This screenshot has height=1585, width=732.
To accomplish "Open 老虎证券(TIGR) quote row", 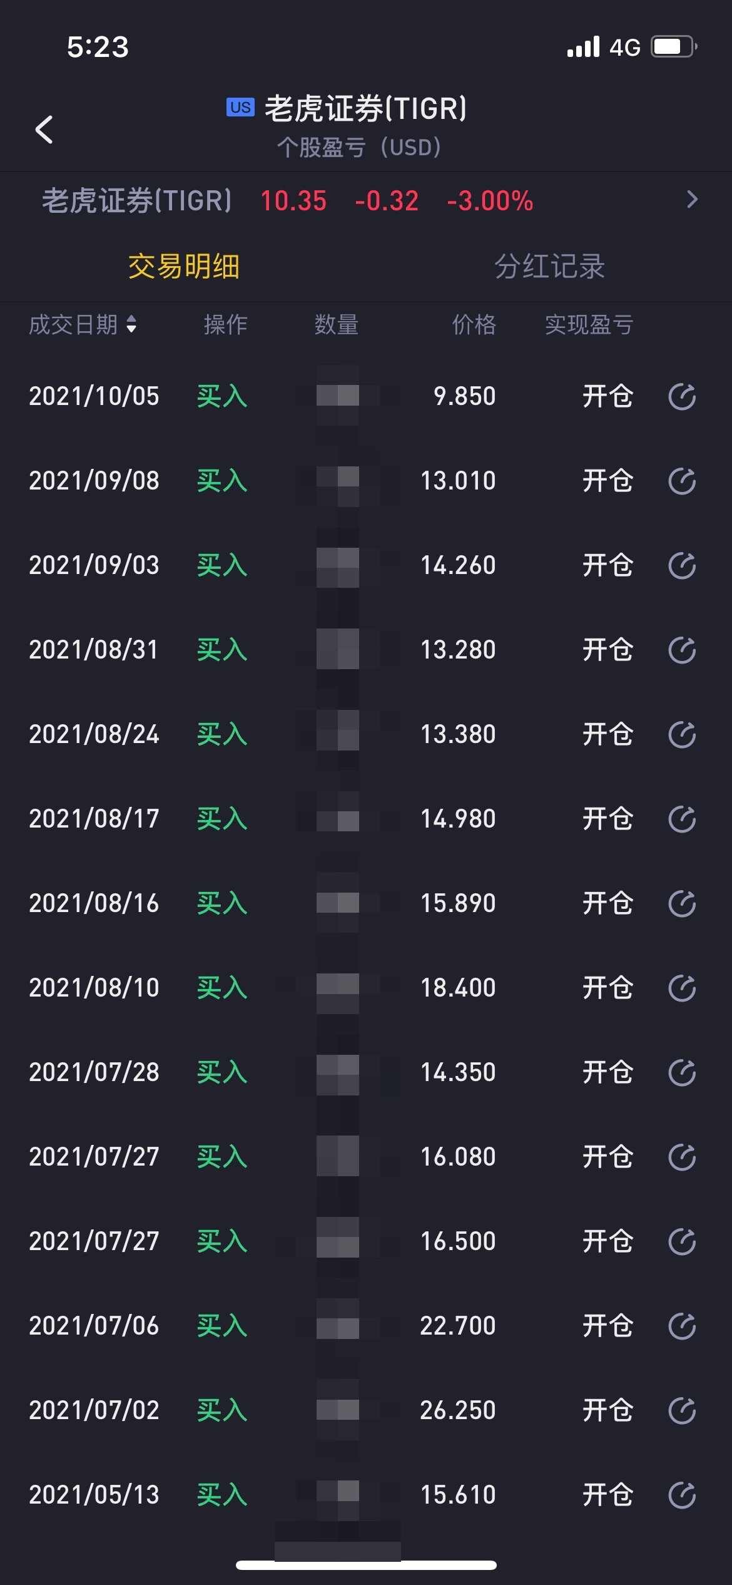I will [288, 201].
